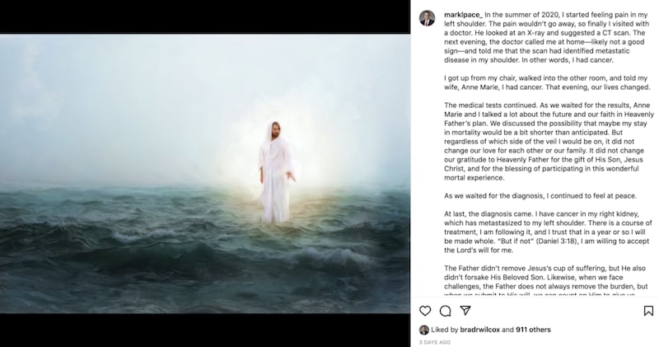
Task: Click the figure in white robe
Action: (276, 171)
